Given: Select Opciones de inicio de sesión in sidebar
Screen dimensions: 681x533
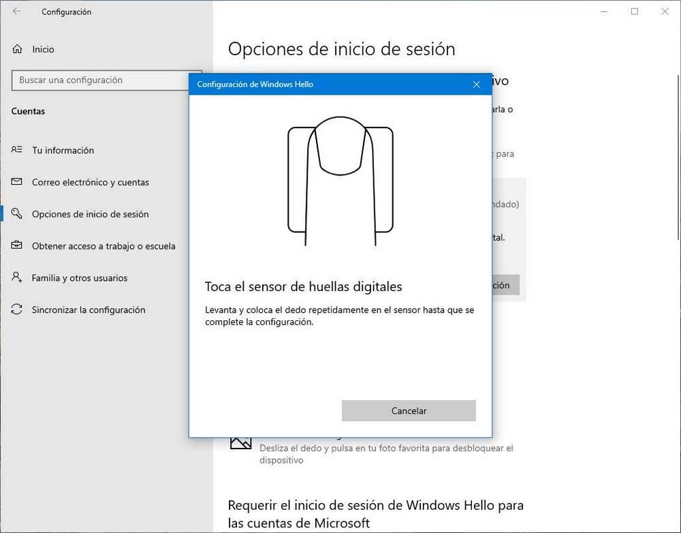Looking at the screenshot, I should pyautogui.click(x=91, y=214).
